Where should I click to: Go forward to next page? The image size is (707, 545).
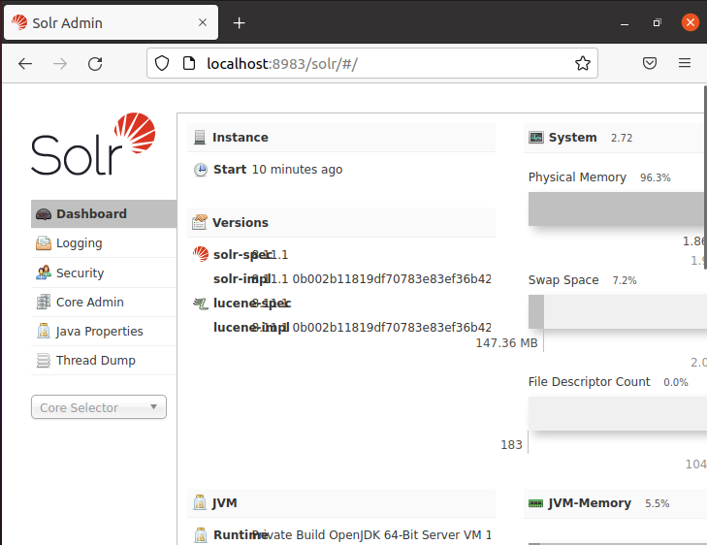(60, 64)
